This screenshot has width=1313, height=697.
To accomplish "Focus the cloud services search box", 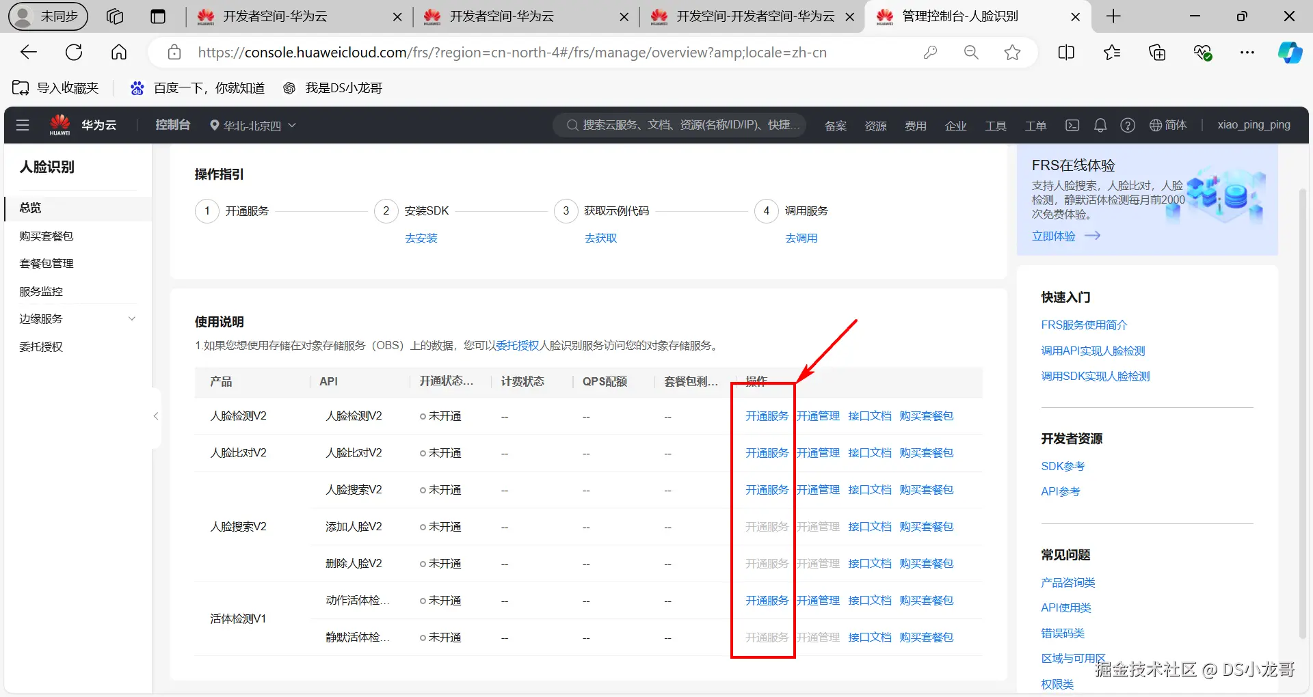I will click(680, 125).
